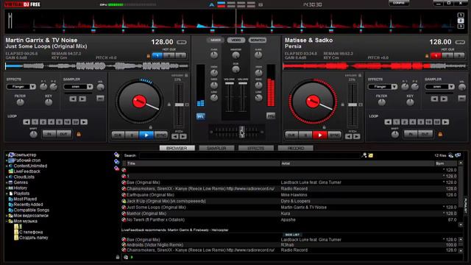The width and height of the screenshot is (471, 265).
Task: Open siren sampler dropdown on right deck
Action: (451, 87)
